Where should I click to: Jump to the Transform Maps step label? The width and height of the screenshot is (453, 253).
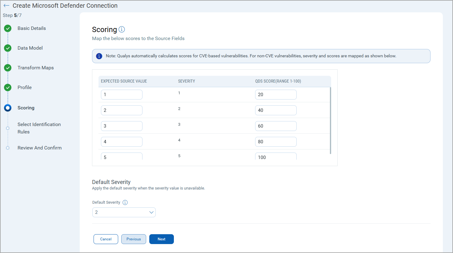tap(35, 68)
